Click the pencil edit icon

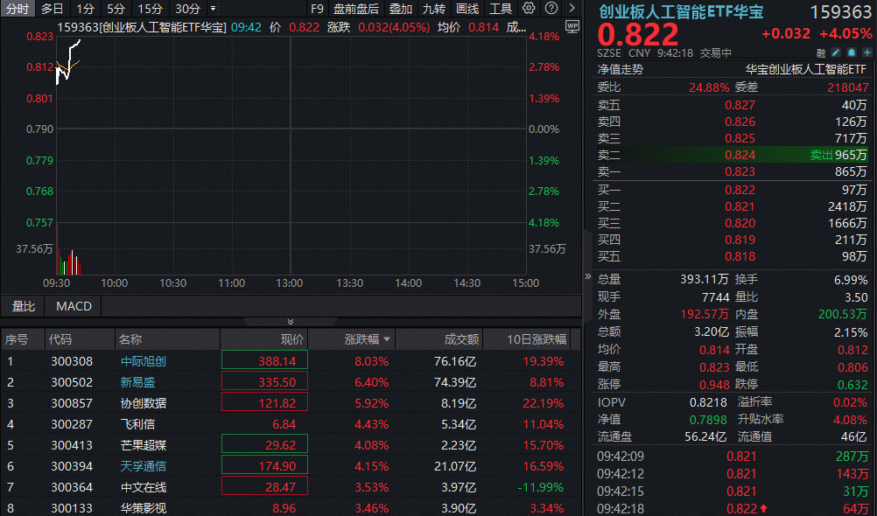[x=836, y=52]
